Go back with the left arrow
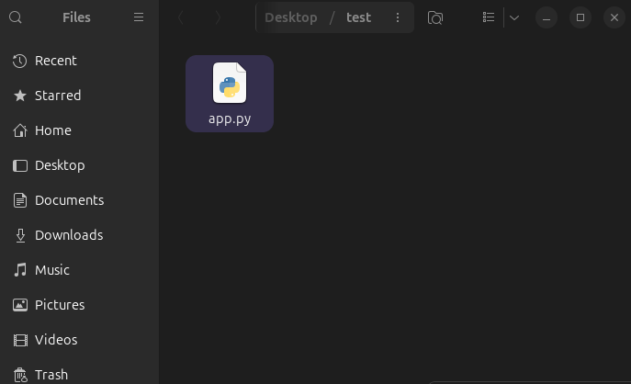Viewport: 631px width, 384px height. coord(181,17)
